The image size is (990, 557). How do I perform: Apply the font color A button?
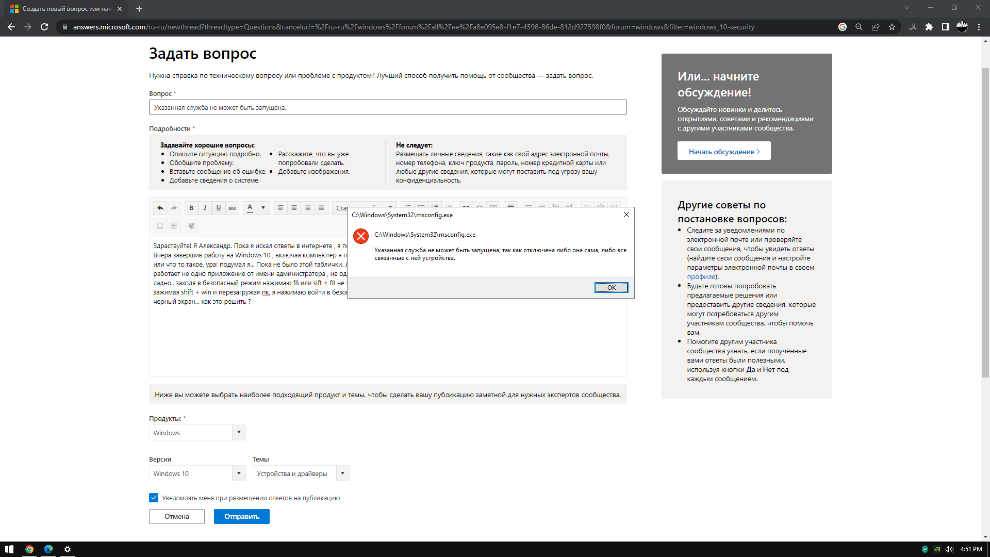coord(250,208)
